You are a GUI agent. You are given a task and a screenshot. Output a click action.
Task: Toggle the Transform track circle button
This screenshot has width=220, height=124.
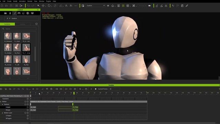coord(27,99)
